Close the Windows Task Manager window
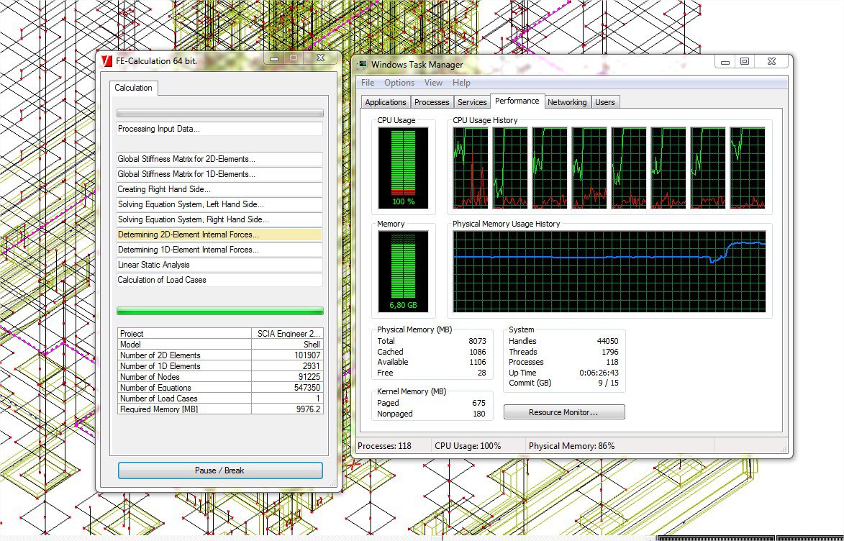Viewport: 844px width, 541px height. [771, 61]
